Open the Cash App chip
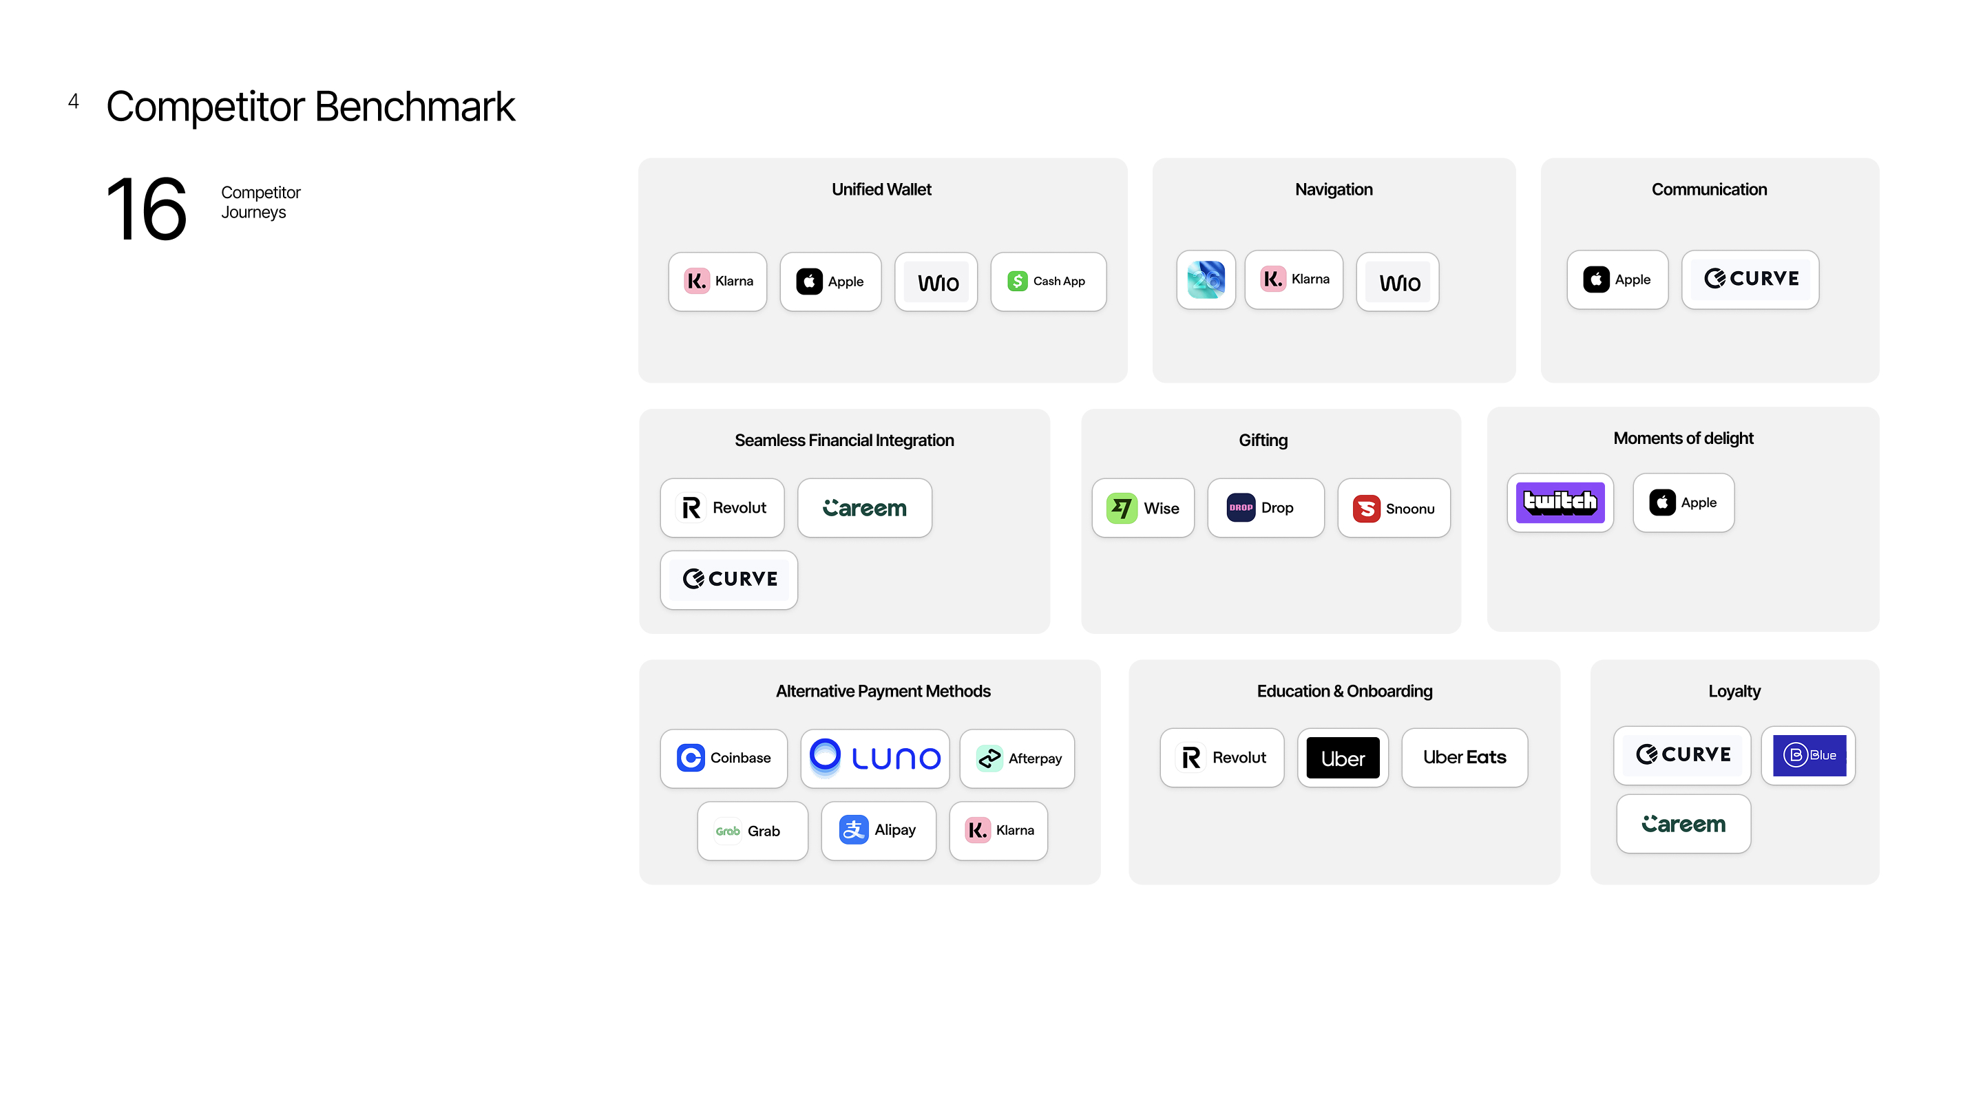Image resolution: width=1983 pixels, height=1115 pixels. (1049, 282)
